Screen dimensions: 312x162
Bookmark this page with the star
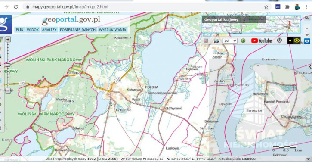click(266, 7)
